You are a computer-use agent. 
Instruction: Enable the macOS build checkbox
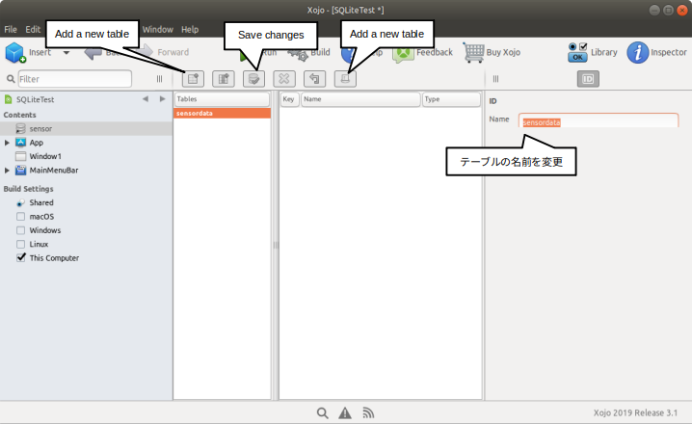tap(21, 216)
